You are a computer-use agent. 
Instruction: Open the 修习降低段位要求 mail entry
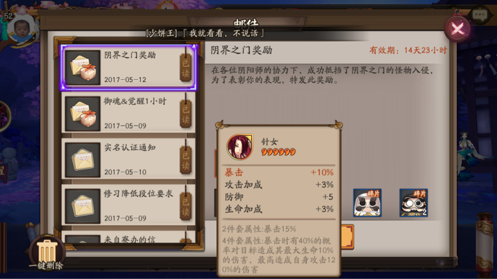point(128,206)
